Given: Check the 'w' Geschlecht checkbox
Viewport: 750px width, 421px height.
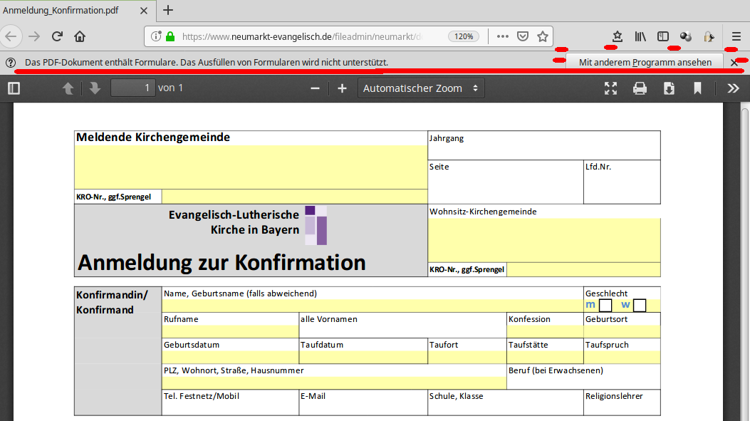Looking at the screenshot, I should [640, 305].
